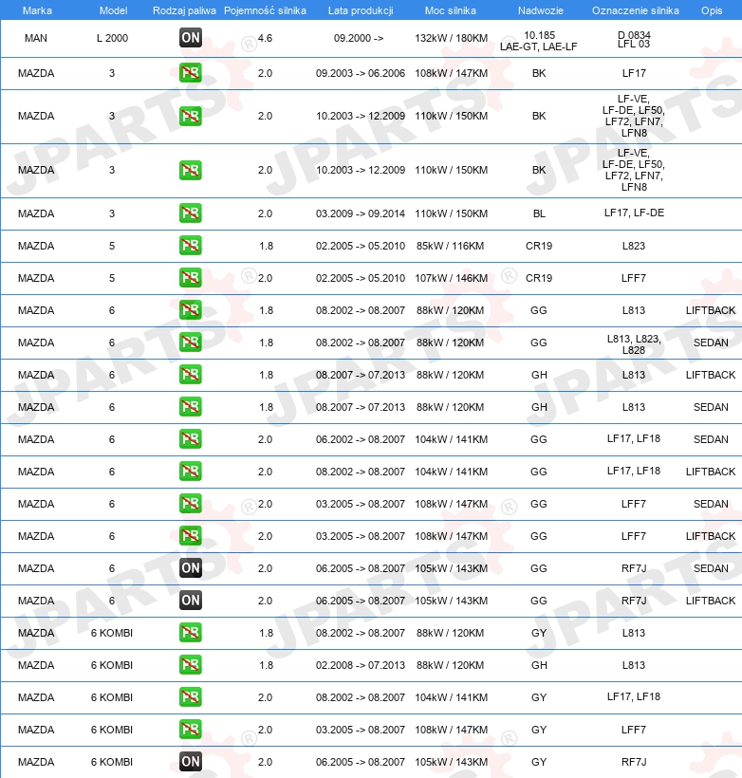Click the ON diesel icon in the MAN L 2000 row
Screen dimensions: 742x778
(x=191, y=38)
